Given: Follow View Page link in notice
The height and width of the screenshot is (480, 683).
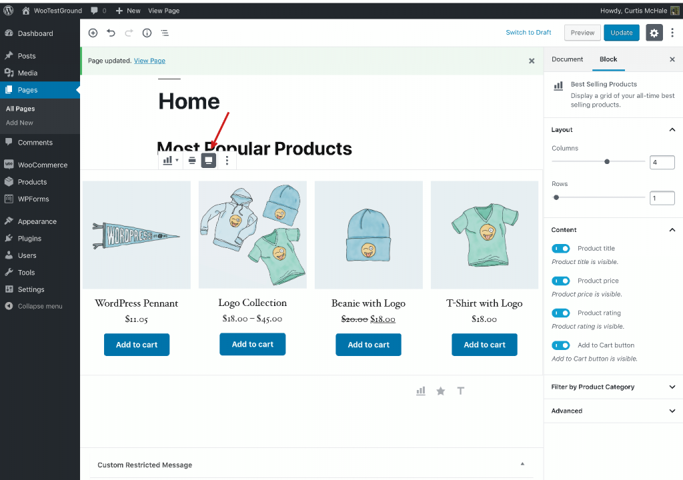Looking at the screenshot, I should (x=149, y=61).
